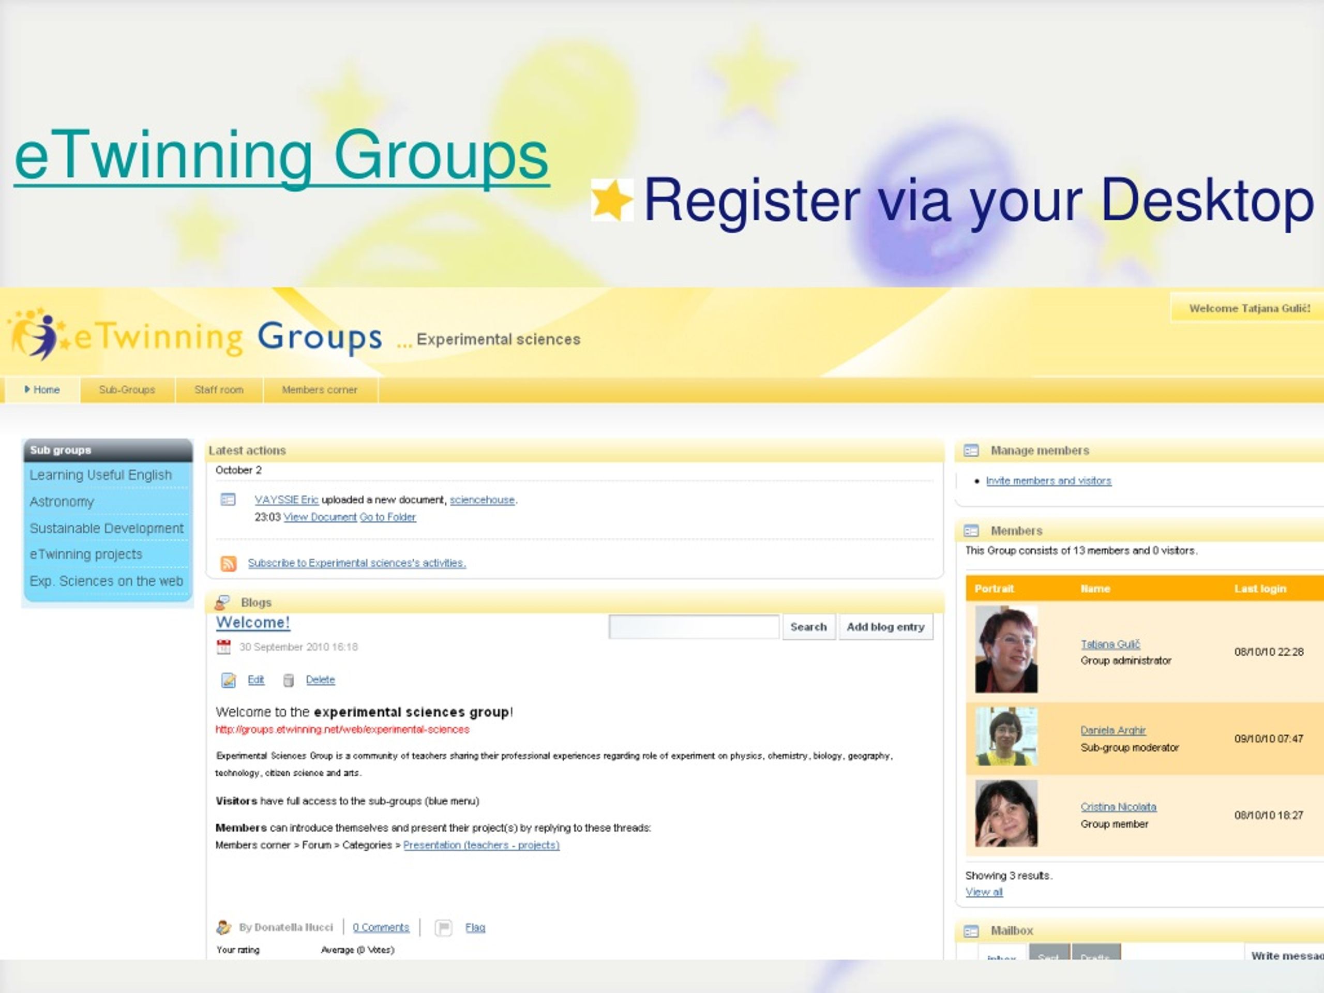The image size is (1324, 993).
Task: Click the pencil Edit icon in blog entry
Action: [228, 680]
